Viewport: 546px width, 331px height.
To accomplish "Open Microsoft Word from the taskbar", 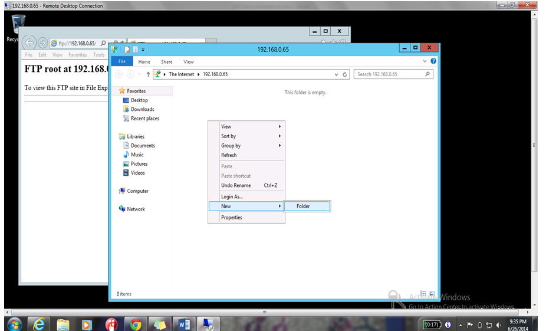I will click(183, 324).
